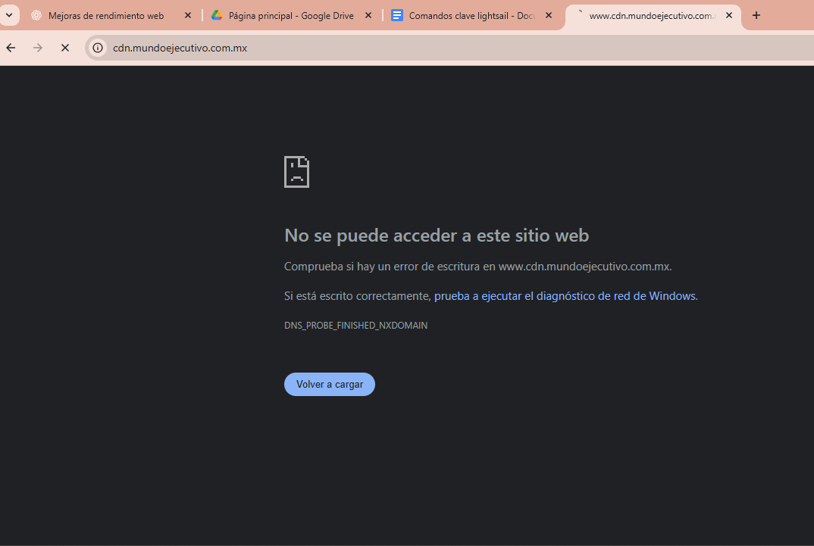Open the tab search dropdown arrow
This screenshot has width=814, height=546.
[x=9, y=15]
